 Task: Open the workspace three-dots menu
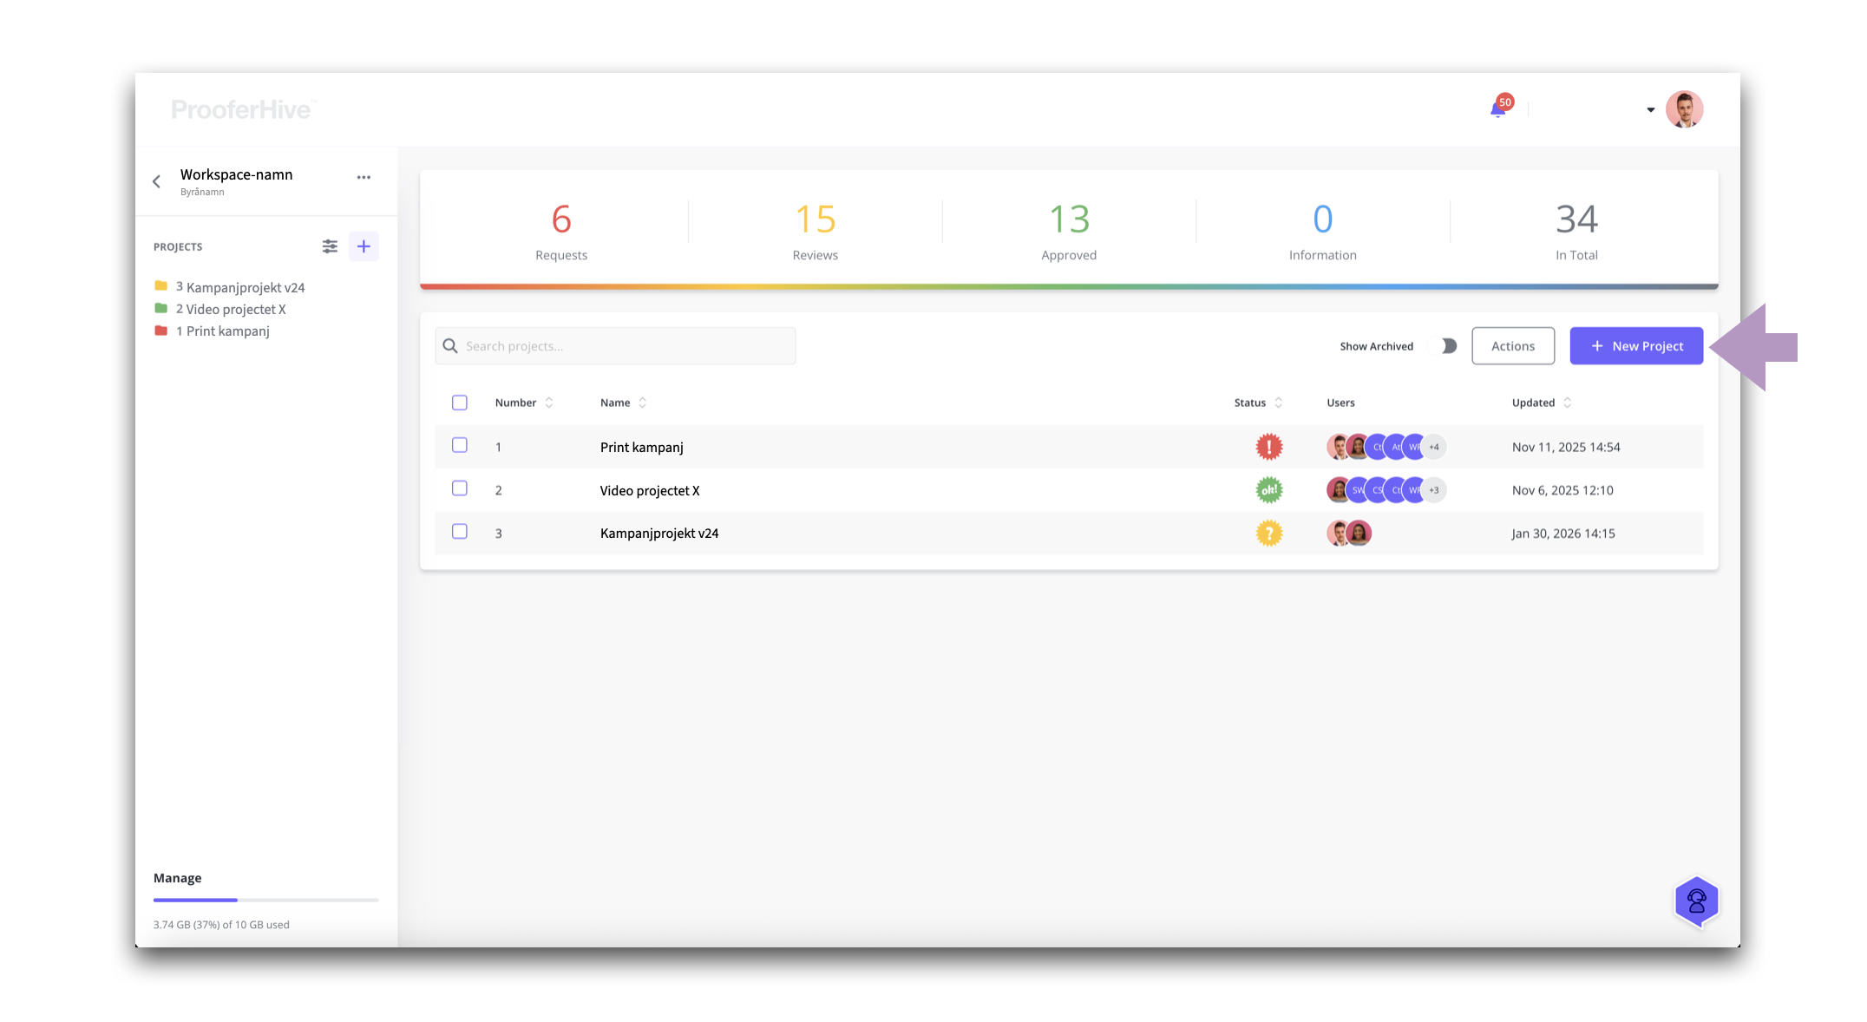(364, 177)
